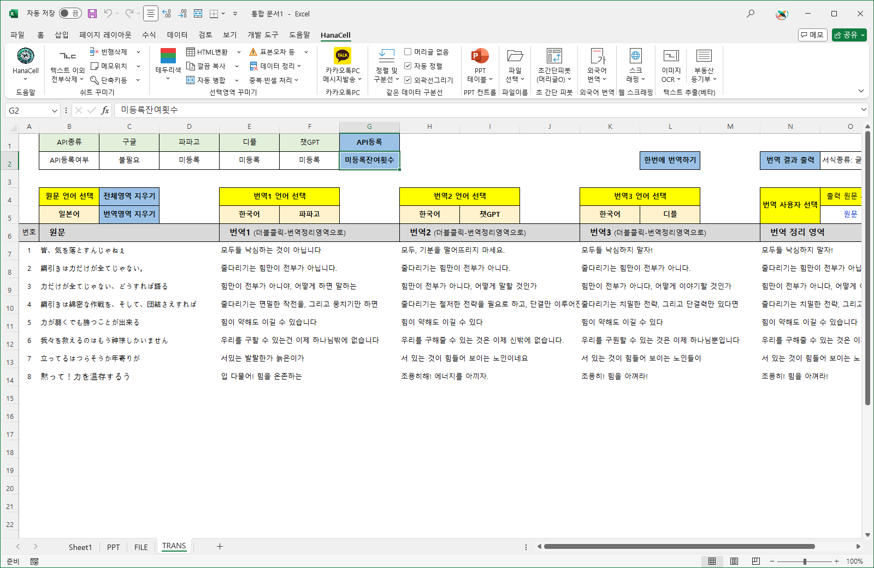This screenshot has width=874, height=568.
Task: Click the search magnifier in title bar
Action: coord(751,14)
